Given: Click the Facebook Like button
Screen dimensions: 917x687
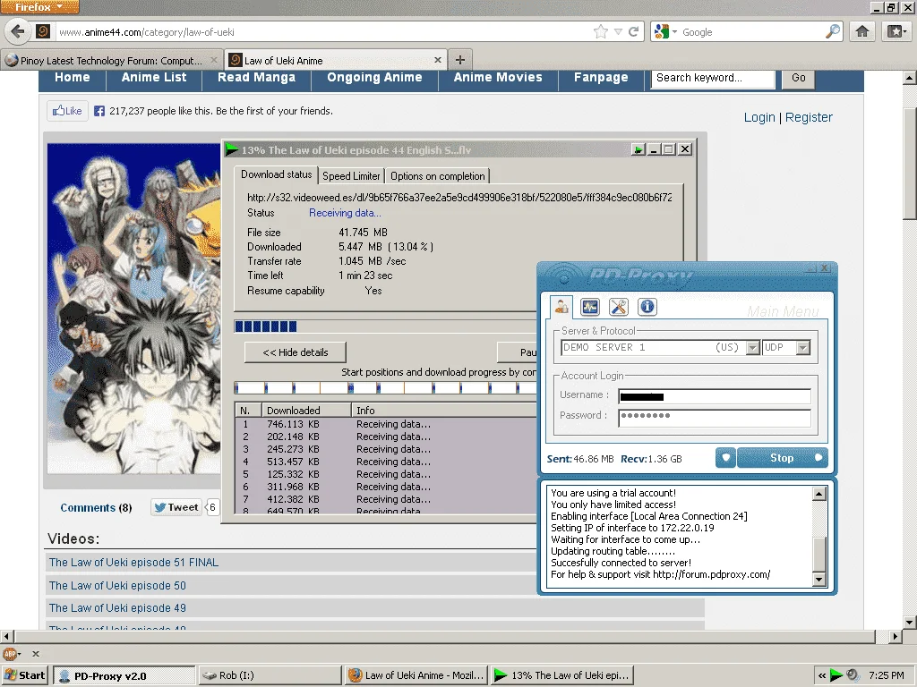Looking at the screenshot, I should click(x=67, y=110).
